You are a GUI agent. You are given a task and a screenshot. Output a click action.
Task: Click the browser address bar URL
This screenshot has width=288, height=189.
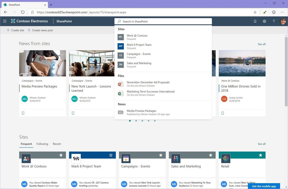pos(81,12)
